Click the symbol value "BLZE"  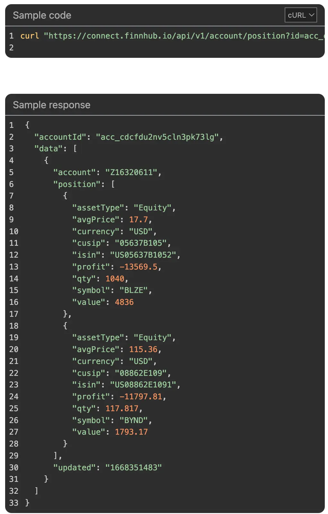[x=134, y=290]
